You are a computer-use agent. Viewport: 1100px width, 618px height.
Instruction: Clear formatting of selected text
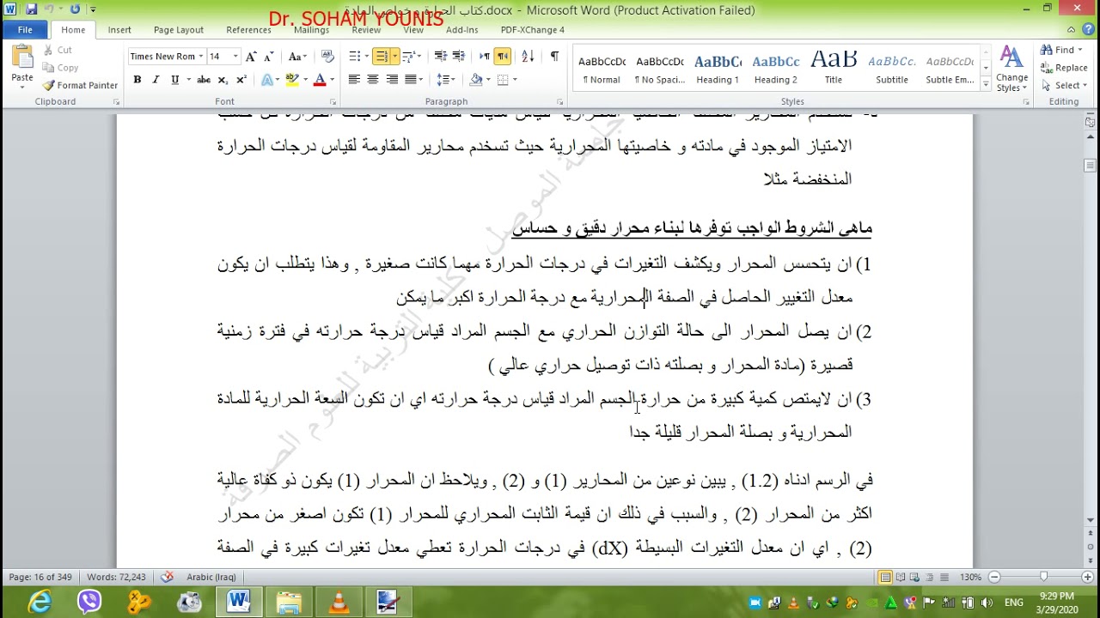327,57
